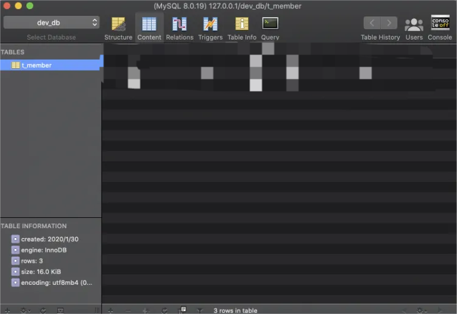Open the dev_db database dropdown
The width and height of the screenshot is (457, 314).
[x=51, y=23]
